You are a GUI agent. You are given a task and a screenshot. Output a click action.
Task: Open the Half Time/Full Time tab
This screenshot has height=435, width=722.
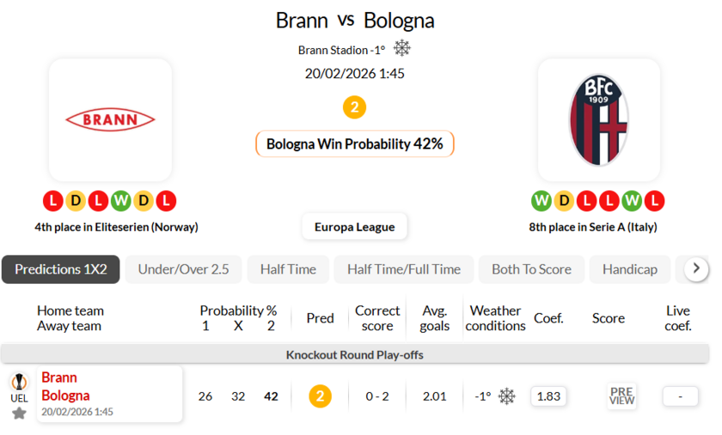pos(404,269)
